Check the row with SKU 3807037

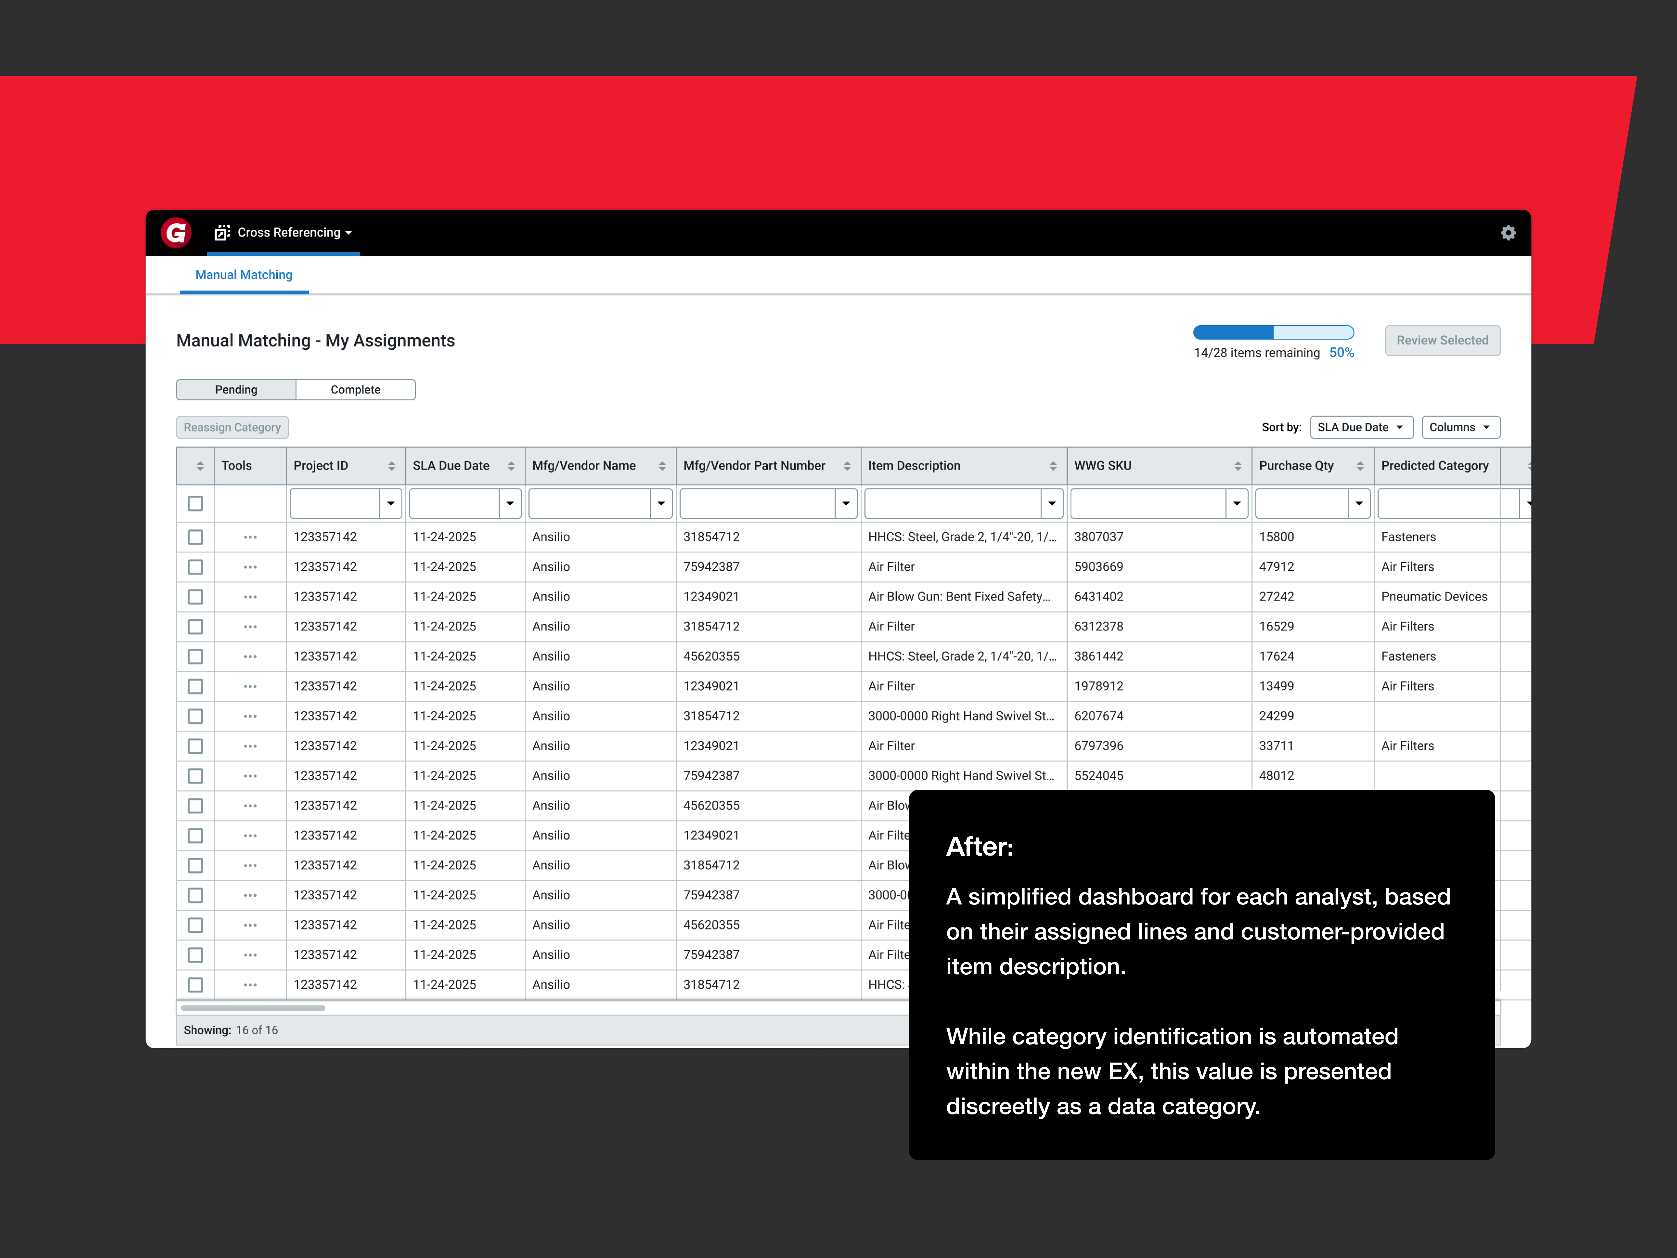click(x=196, y=537)
